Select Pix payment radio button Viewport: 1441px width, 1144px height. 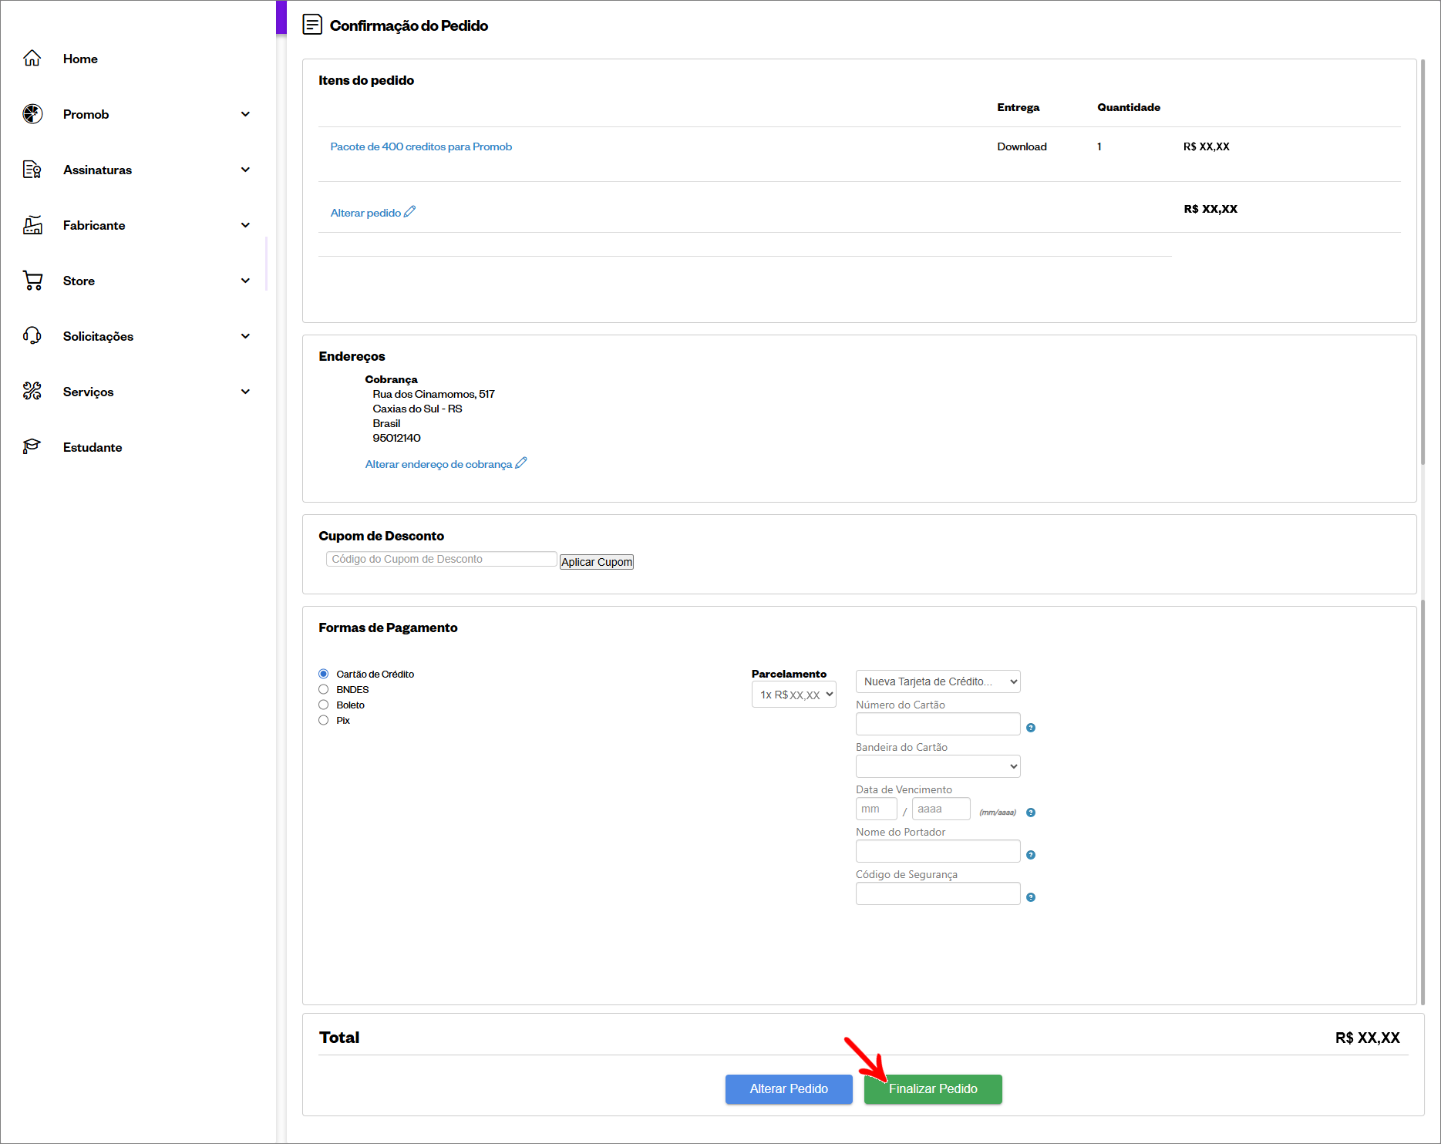coord(324,721)
